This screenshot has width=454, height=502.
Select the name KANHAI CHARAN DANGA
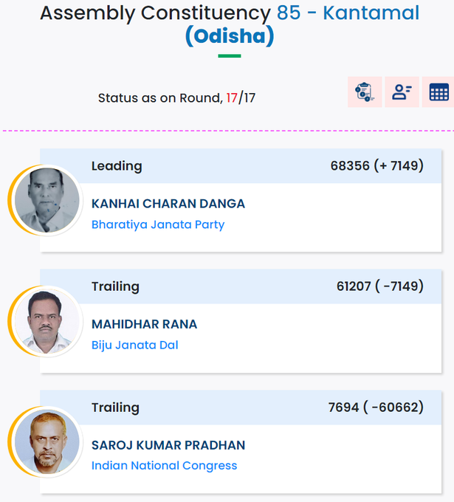(168, 204)
